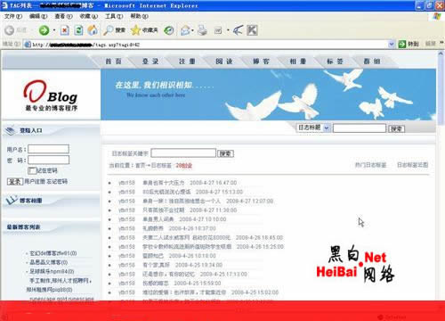Refresh the page using the Refresh icon

coord(78,30)
